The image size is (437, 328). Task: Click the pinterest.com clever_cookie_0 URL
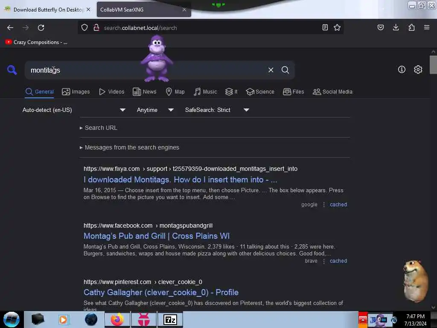click(143, 282)
